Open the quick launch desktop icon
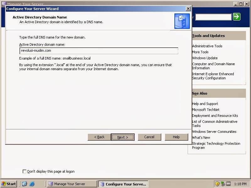 click(24, 184)
